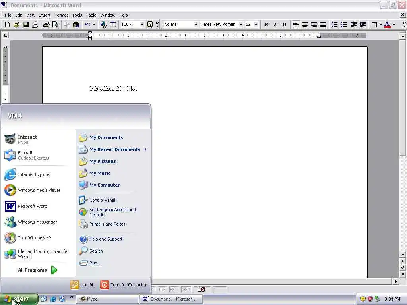Increase the paragraph indent
Image resolution: width=407 pixels, height=305 pixels.
[x=362, y=24]
